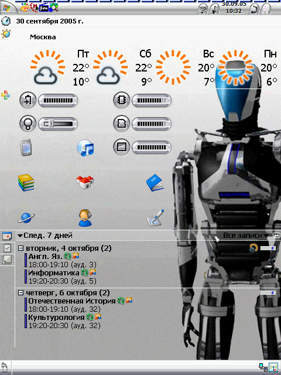Open the input method icon at bottom-left
Image resolution: width=281 pixels, height=375 pixels.
coord(5,367)
